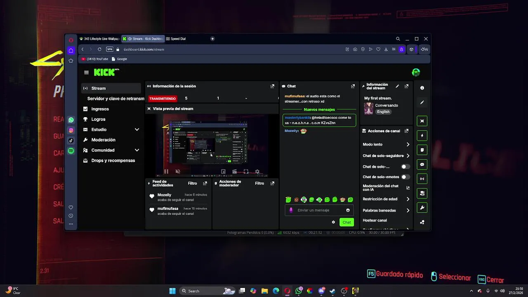The height and width of the screenshot is (297, 528).
Task: Pop out the Información de la sesión panel
Action: (x=272, y=86)
